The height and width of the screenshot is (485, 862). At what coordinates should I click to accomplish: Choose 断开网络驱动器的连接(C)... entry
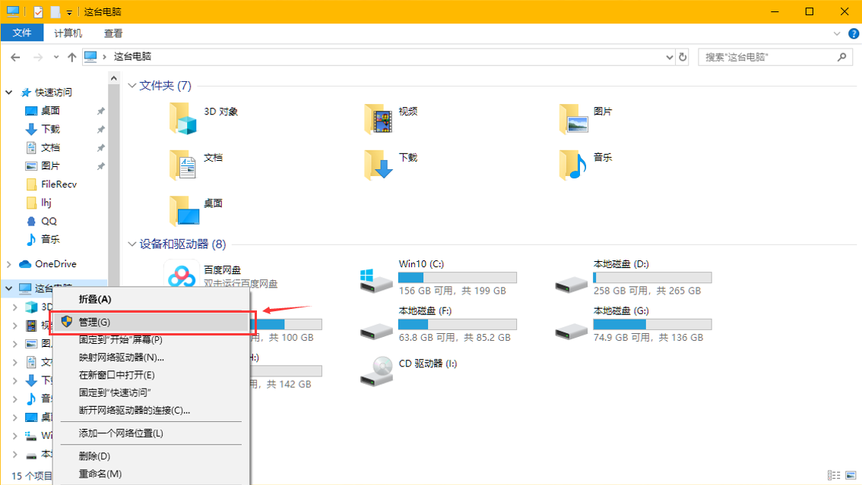pyautogui.click(x=151, y=410)
